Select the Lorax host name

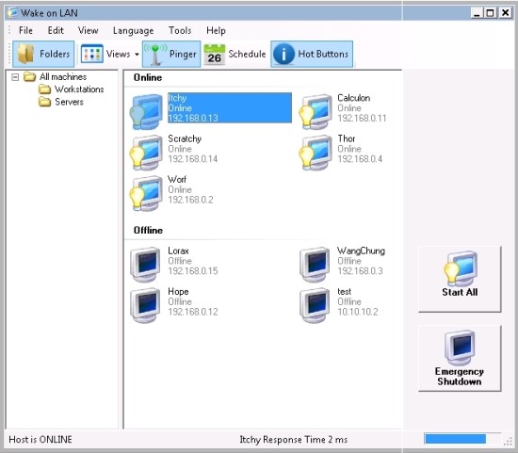[178, 251]
